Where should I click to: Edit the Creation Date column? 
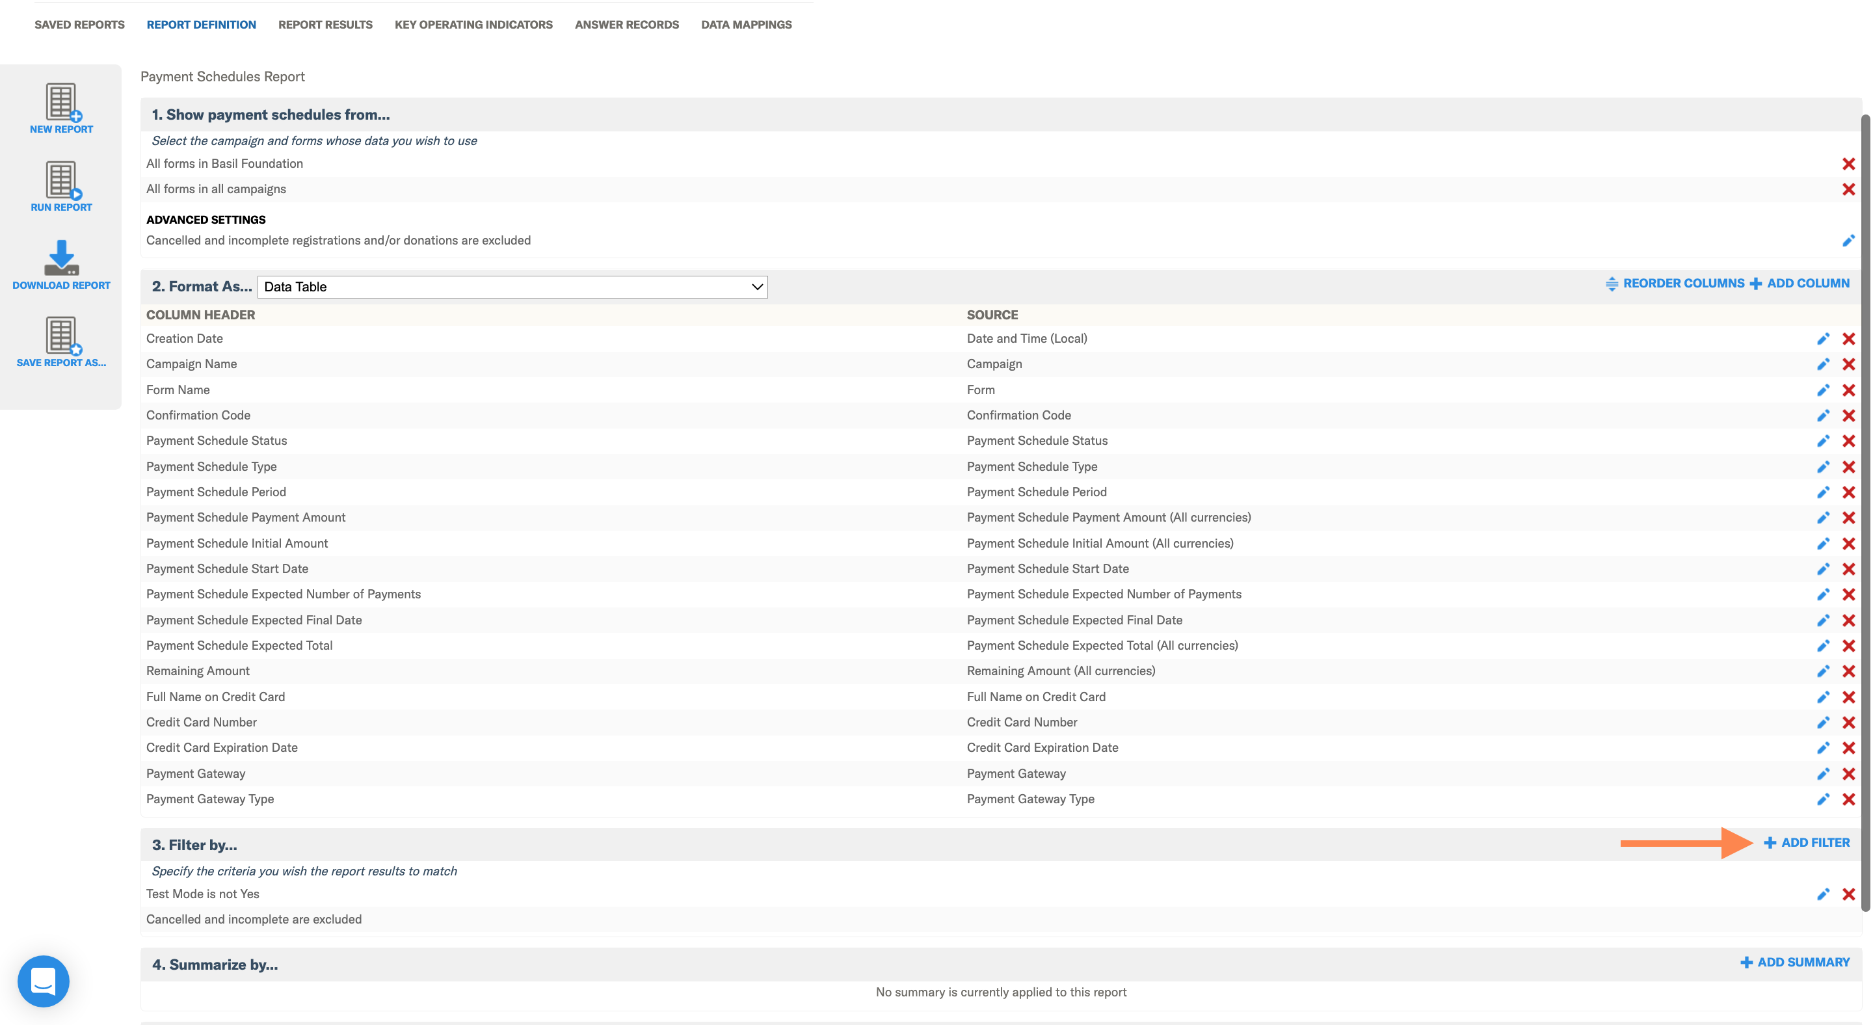pyautogui.click(x=1823, y=339)
